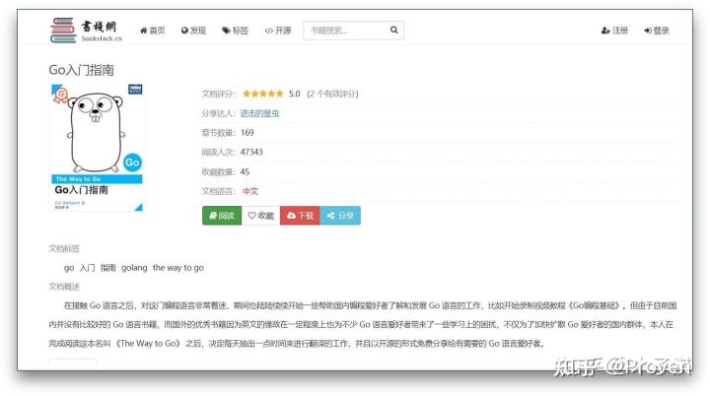Focus the 书籍搜索 search input box

tap(345, 31)
